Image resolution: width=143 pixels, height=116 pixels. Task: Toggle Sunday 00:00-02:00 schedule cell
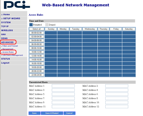(51, 33)
